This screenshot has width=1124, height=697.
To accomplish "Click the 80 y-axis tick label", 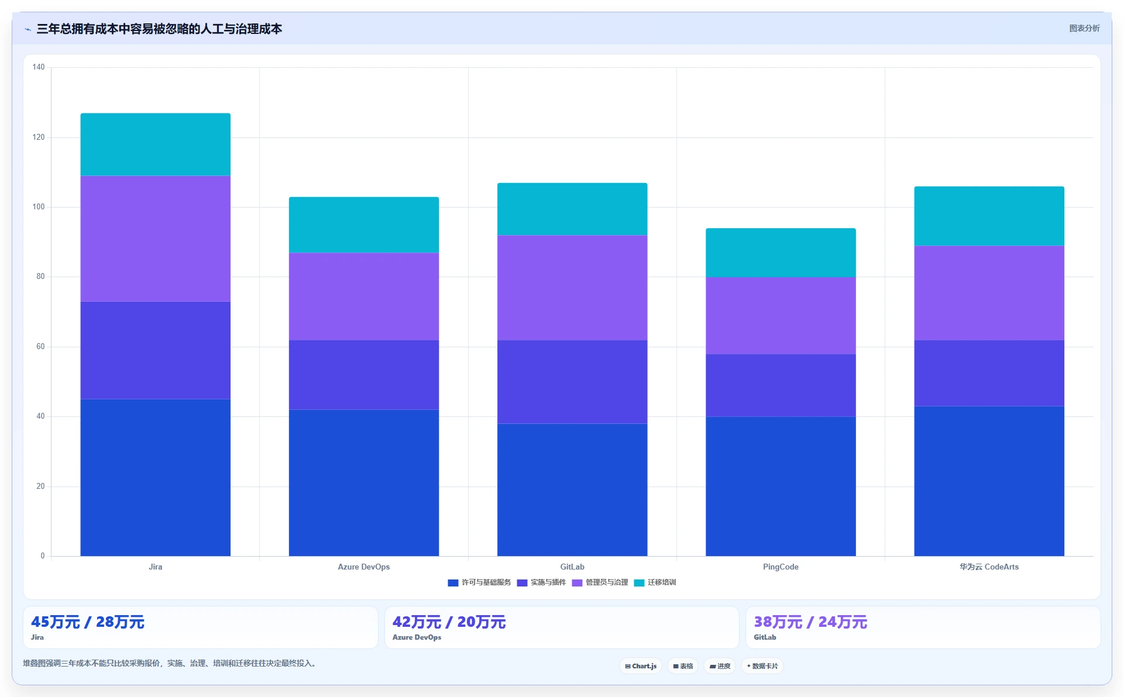I will click(40, 277).
